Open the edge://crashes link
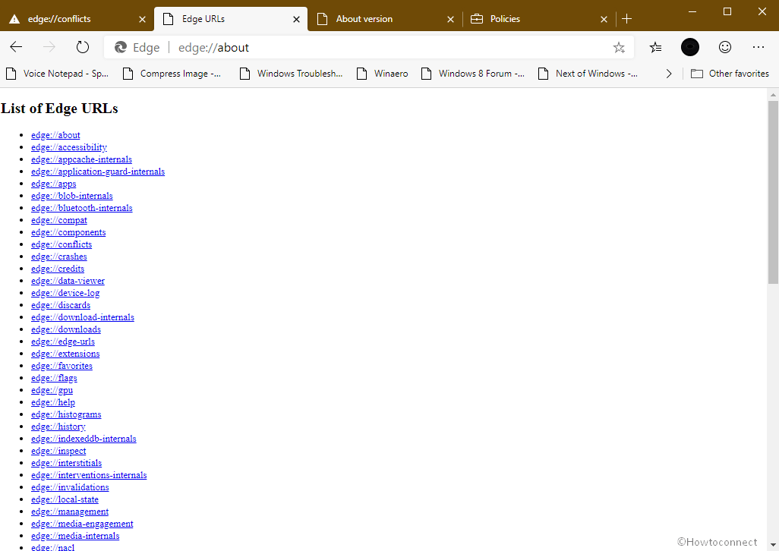Screen dimensions: 779x551 coord(59,257)
